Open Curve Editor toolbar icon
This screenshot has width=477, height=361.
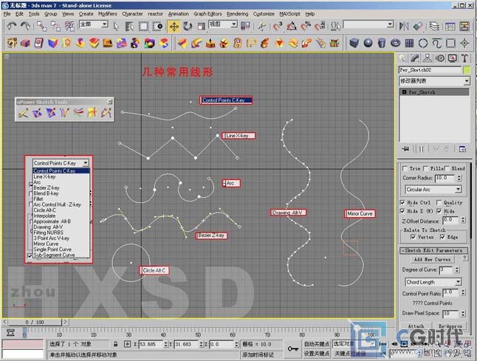(450, 27)
